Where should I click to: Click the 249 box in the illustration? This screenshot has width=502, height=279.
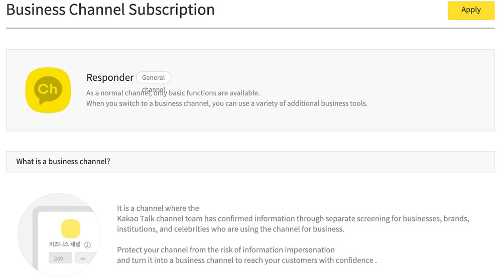[59, 258]
